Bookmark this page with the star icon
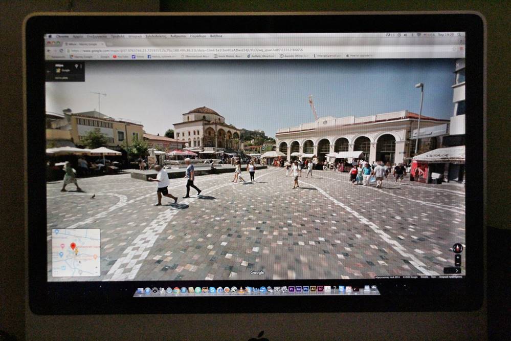Screen dimensions: 511x341 (454, 51)
